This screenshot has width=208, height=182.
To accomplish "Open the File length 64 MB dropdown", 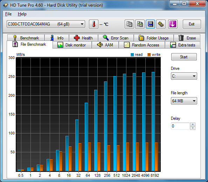I will coord(184,101).
